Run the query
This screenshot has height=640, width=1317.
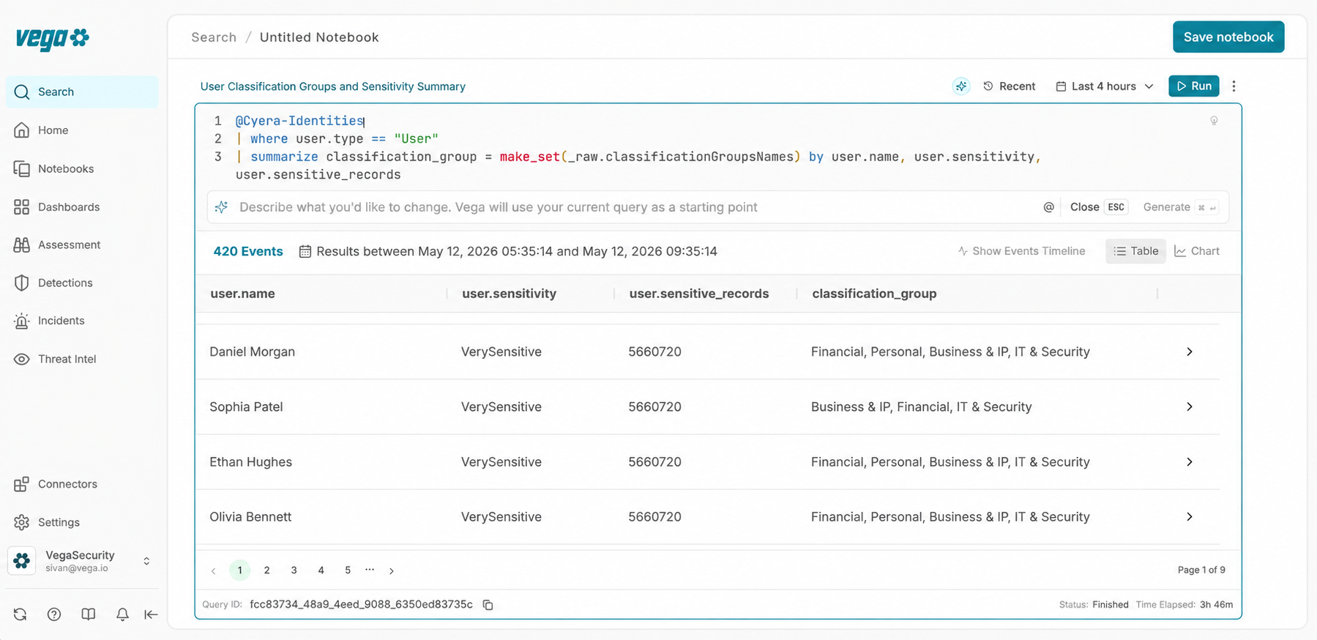click(x=1194, y=86)
